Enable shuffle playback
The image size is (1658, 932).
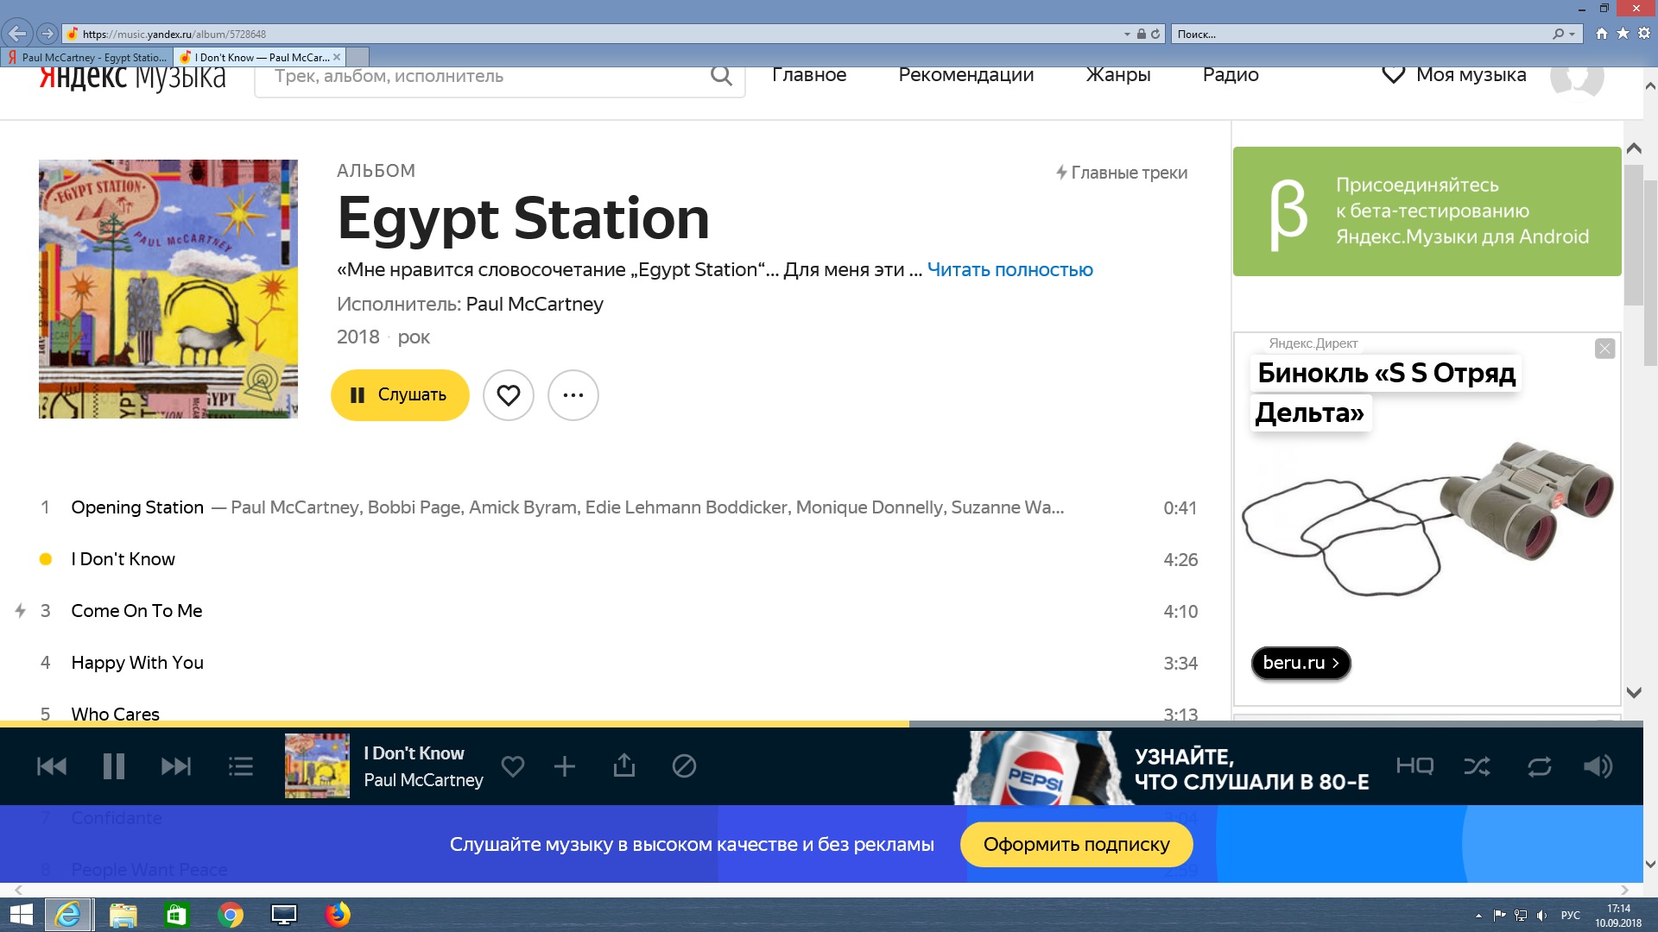tap(1477, 766)
